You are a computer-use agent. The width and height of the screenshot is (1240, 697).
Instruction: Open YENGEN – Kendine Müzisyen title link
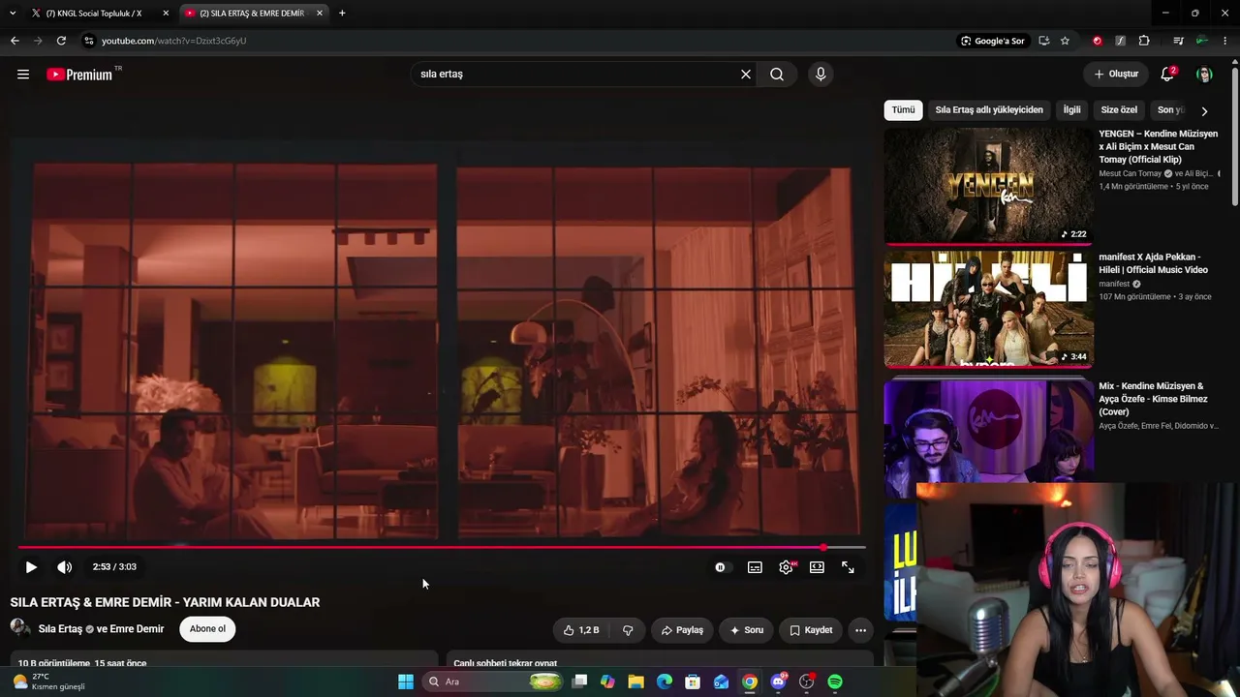[1159, 146]
